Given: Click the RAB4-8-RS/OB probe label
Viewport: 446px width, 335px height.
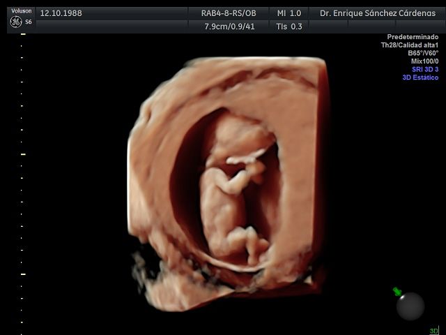Looking at the screenshot, I should coord(229,13).
